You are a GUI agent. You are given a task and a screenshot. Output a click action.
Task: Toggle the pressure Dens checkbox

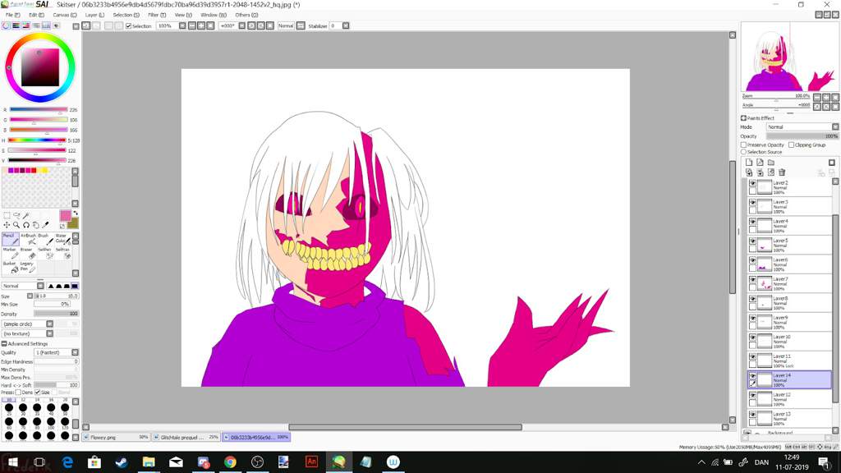click(x=18, y=393)
